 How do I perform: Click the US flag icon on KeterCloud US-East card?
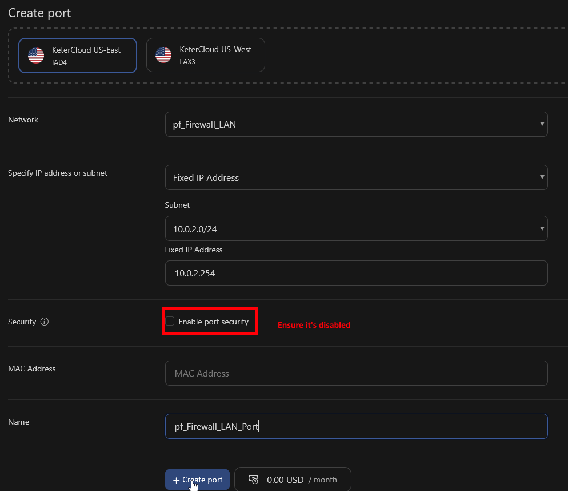point(35,55)
